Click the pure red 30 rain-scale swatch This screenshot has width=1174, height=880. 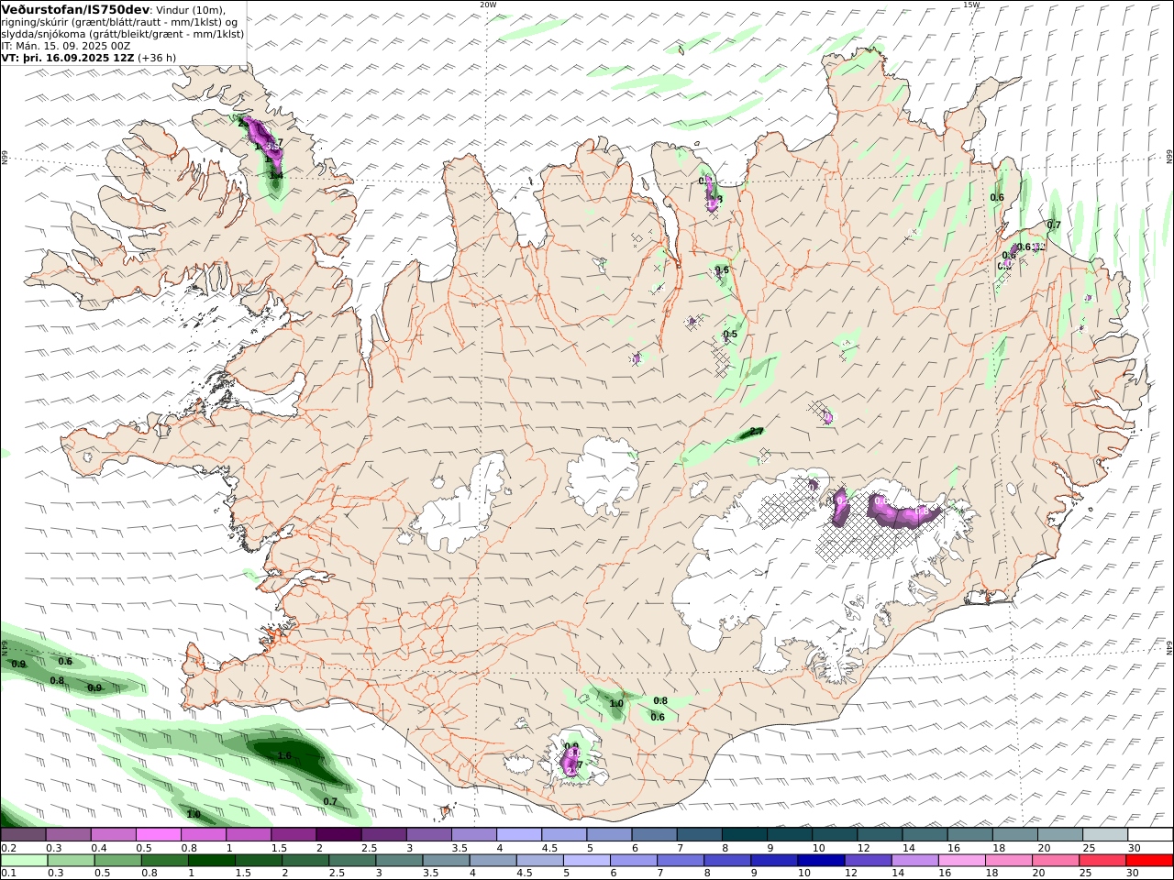pos(1149,861)
